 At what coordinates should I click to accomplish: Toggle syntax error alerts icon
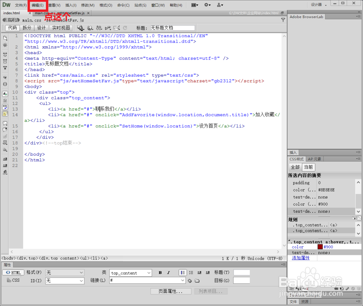pos(5,114)
